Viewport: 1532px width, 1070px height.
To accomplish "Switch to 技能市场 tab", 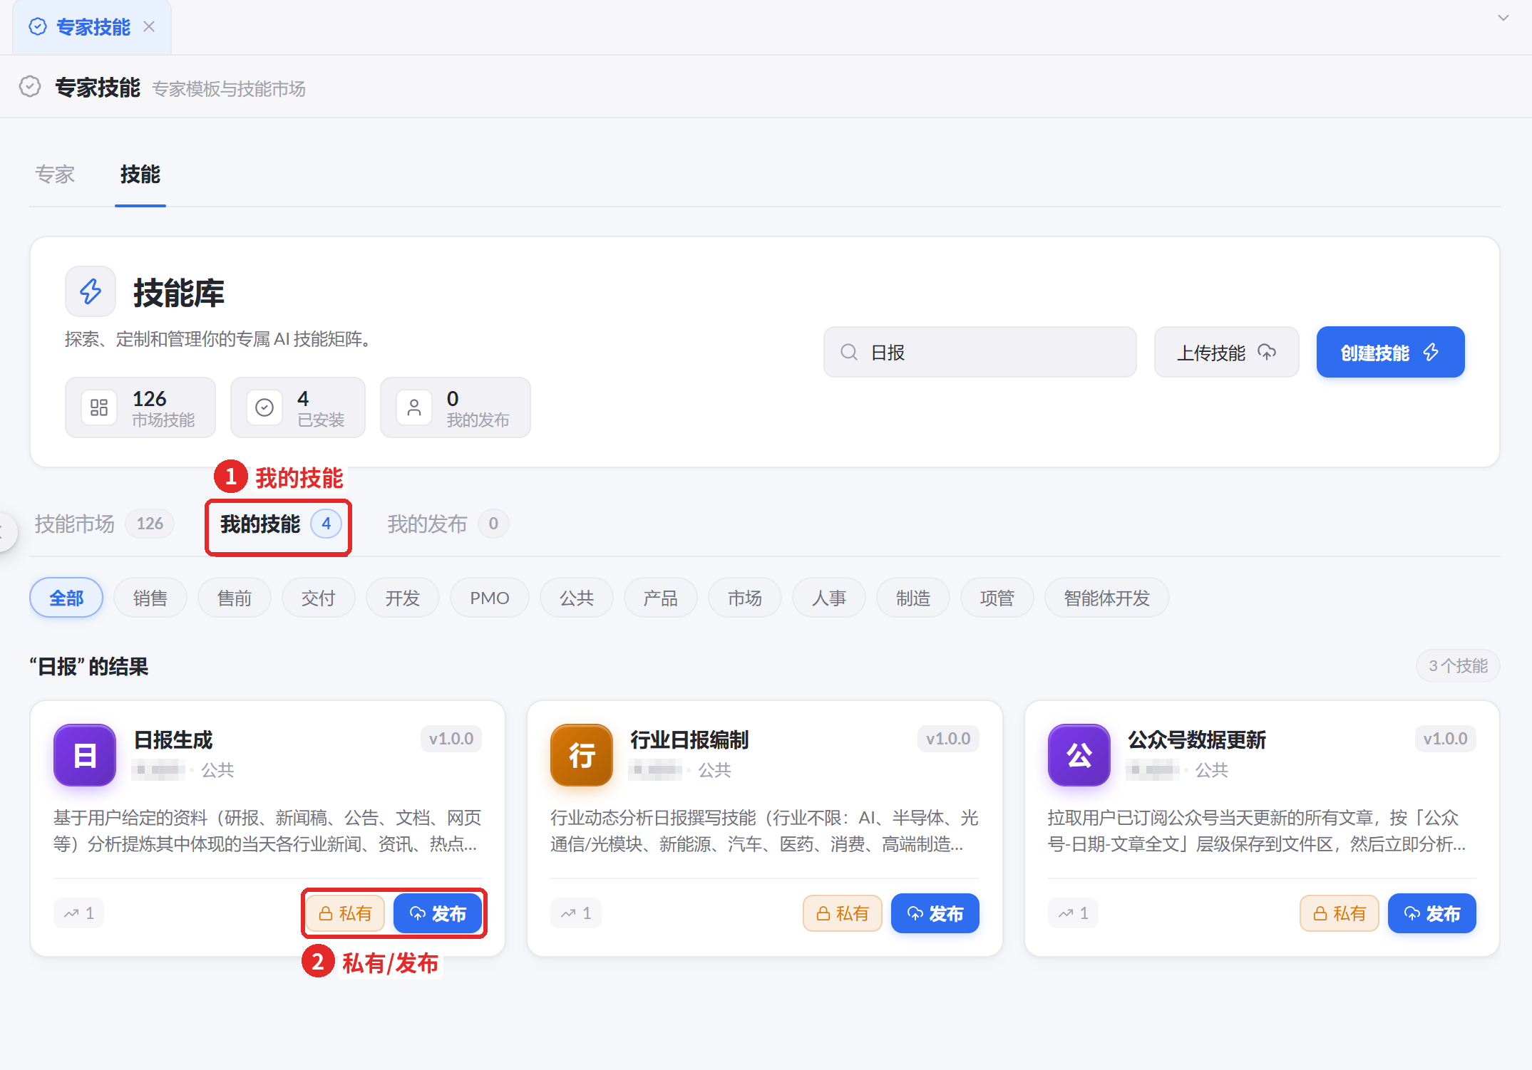I will pyautogui.click(x=103, y=524).
